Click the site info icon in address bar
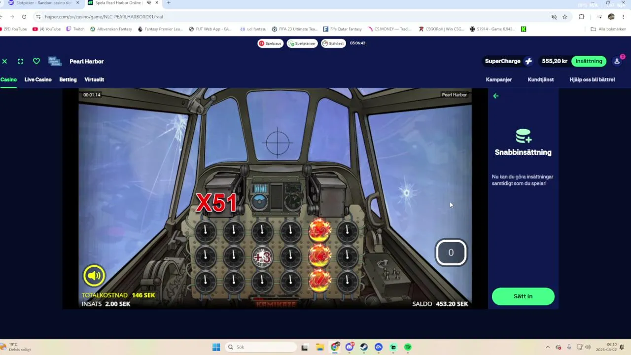The height and width of the screenshot is (355, 631). coord(38,17)
